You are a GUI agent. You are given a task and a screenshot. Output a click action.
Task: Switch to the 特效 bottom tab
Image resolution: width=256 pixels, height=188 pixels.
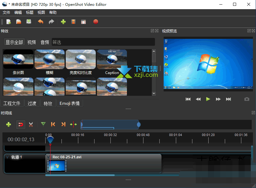(48, 103)
